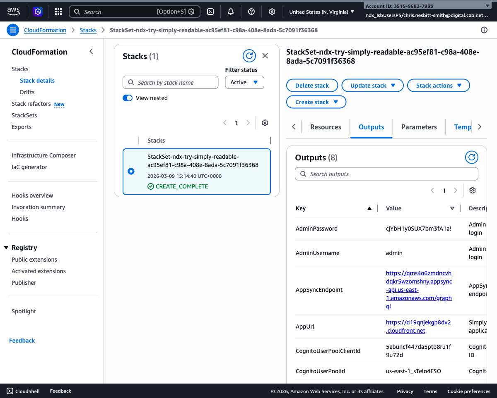Open the help question mark icon
497x398 pixels.
[251, 11]
